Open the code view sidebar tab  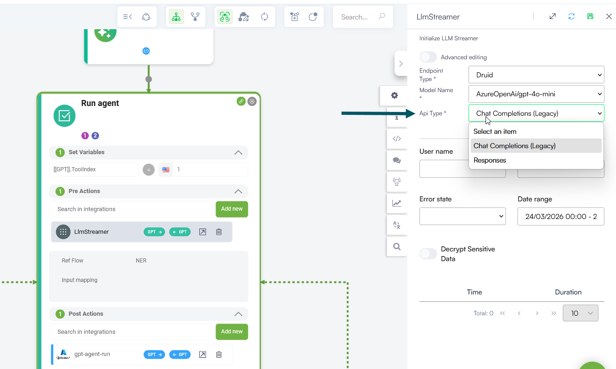(396, 138)
